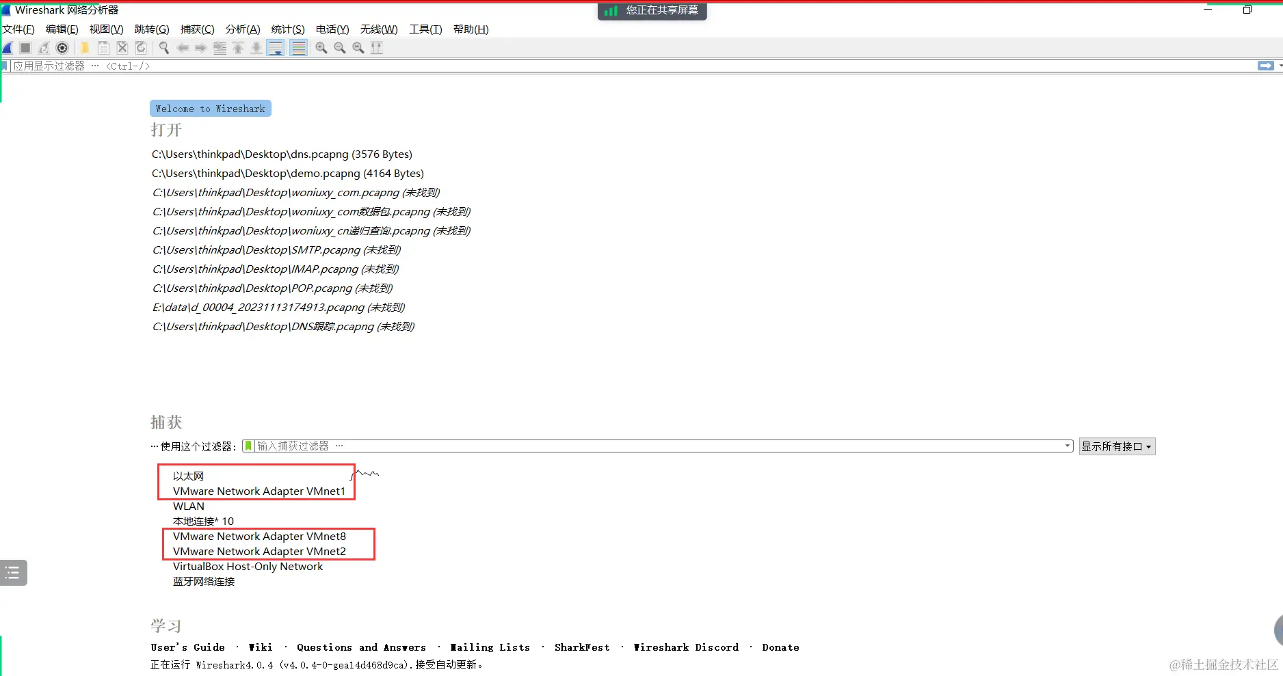Open the display filter bookmark icon

point(4,66)
